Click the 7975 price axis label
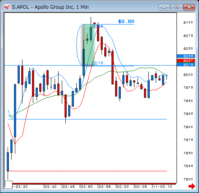This screenshot has height=193, width=199. pyautogui.click(x=188, y=88)
